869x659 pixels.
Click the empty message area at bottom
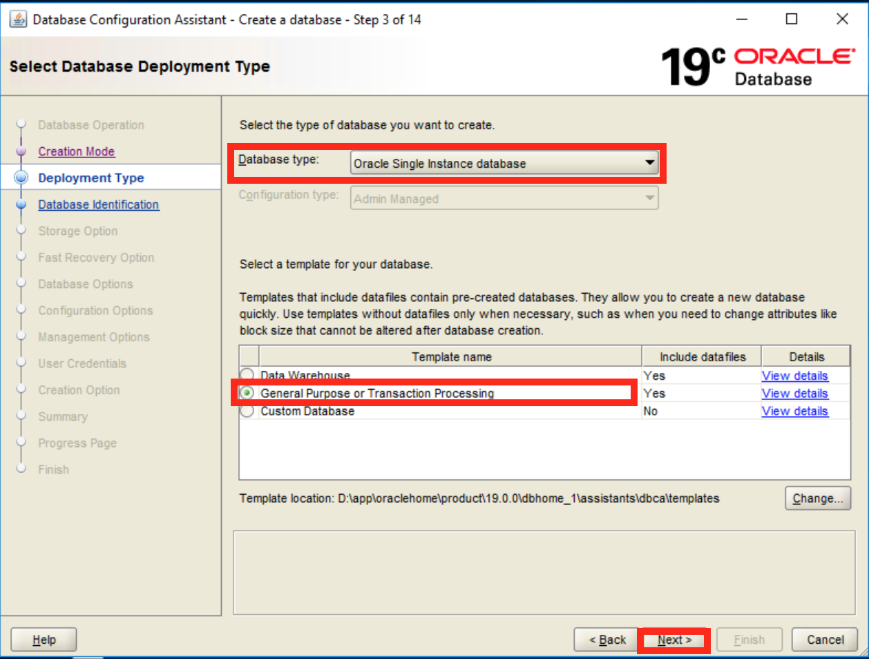coord(544,573)
